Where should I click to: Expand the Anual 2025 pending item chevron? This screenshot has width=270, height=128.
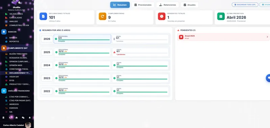pyautogui.click(x=267, y=37)
